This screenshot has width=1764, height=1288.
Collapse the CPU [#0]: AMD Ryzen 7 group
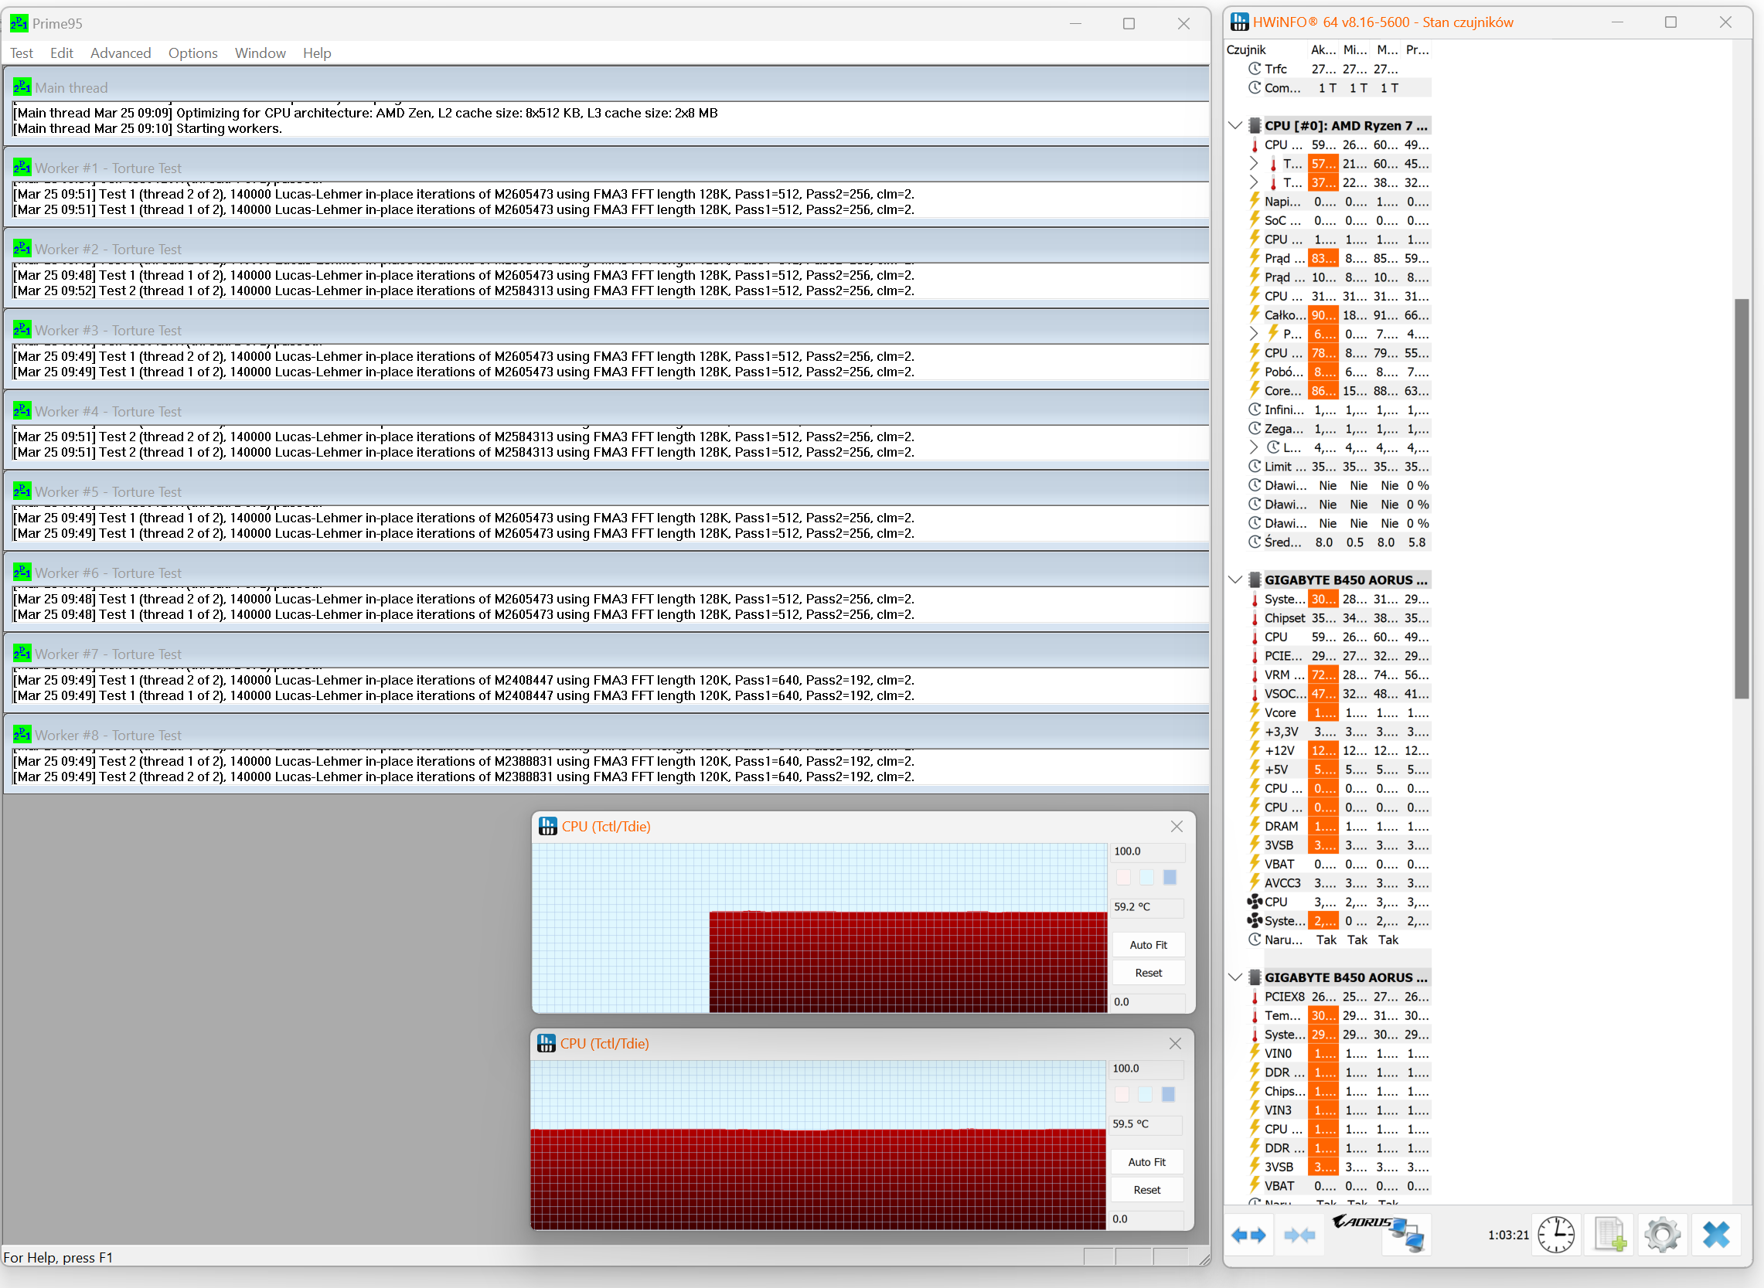click(1235, 125)
